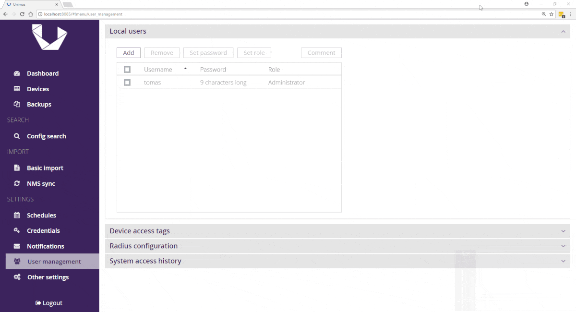Click the Comment button
Screen dimensions: 576x312
coord(321,53)
